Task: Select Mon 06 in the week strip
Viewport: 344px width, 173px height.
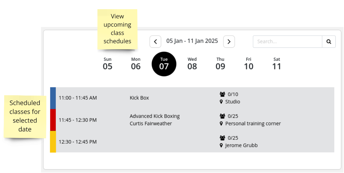Action: [136, 64]
